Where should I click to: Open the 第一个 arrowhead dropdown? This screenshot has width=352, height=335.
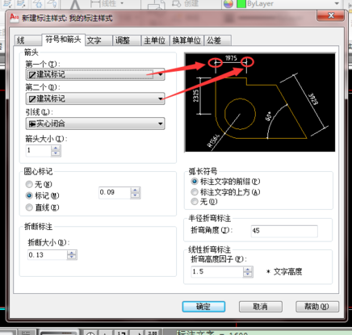pyautogui.click(x=95, y=74)
